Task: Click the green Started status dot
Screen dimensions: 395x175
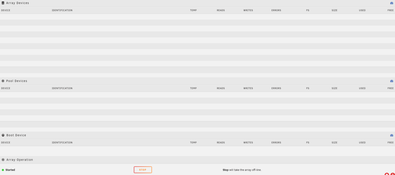Action: [x=3, y=170]
